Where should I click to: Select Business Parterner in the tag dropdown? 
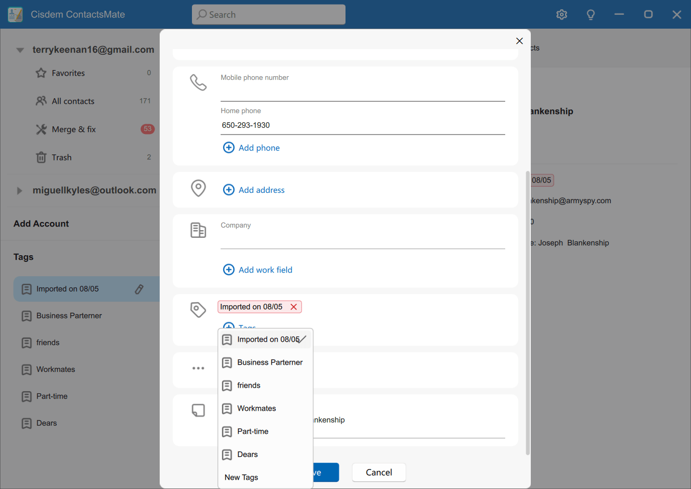coord(270,363)
